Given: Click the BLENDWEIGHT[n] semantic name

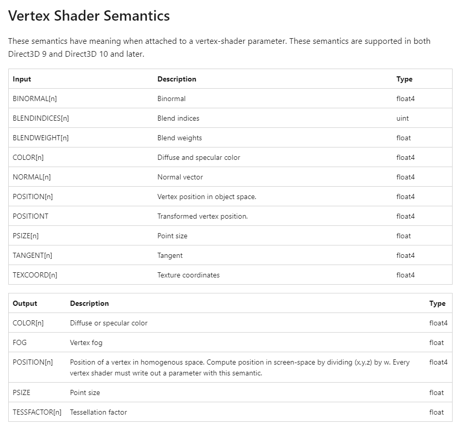Looking at the screenshot, I should (x=40, y=138).
